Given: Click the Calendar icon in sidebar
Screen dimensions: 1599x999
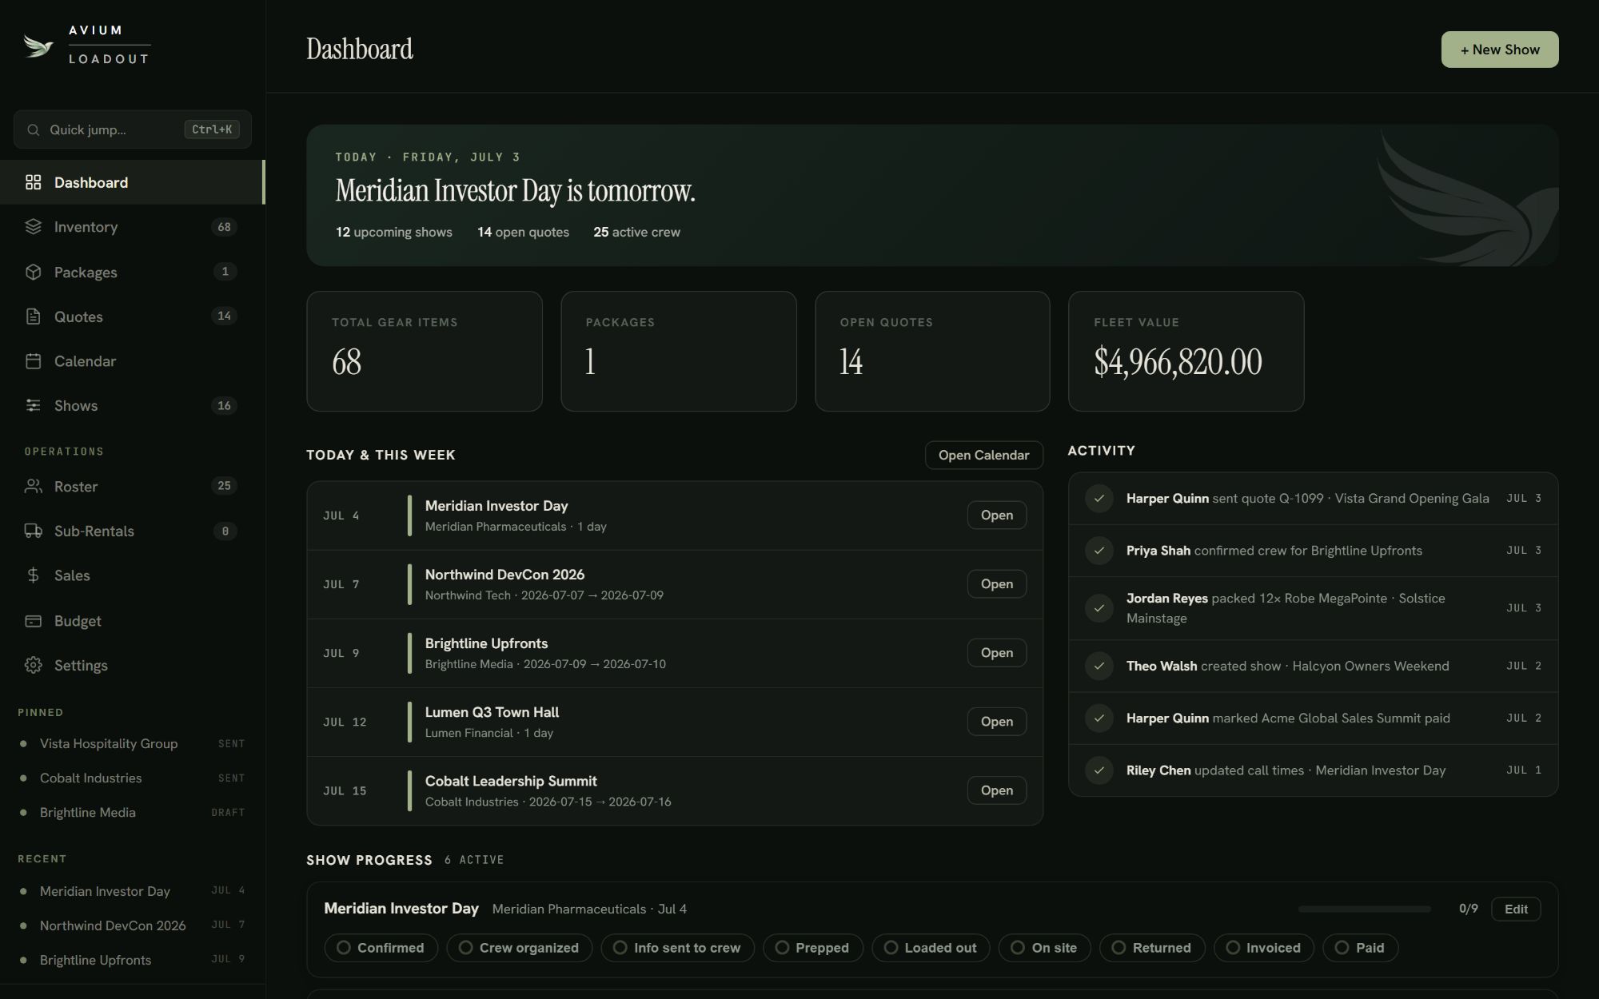Looking at the screenshot, I should pos(33,361).
